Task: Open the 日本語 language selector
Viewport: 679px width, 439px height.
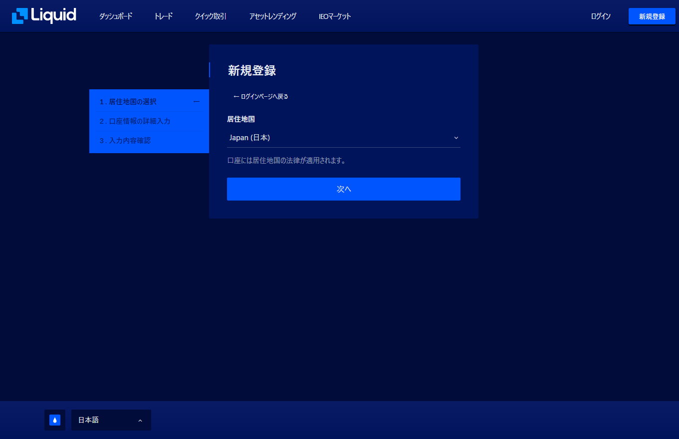Action: [105, 420]
